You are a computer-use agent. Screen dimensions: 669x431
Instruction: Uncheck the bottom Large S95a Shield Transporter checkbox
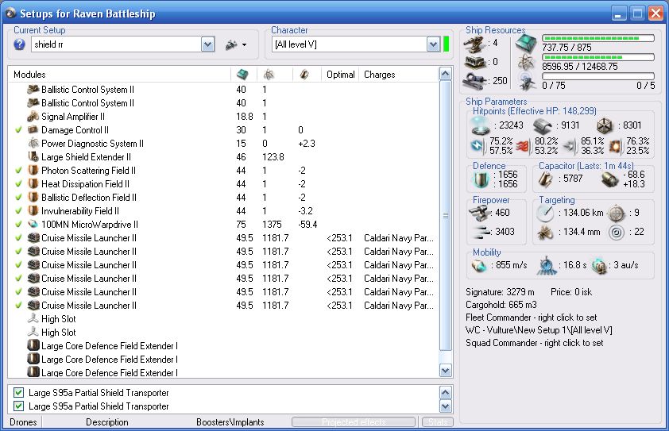pos(18,406)
